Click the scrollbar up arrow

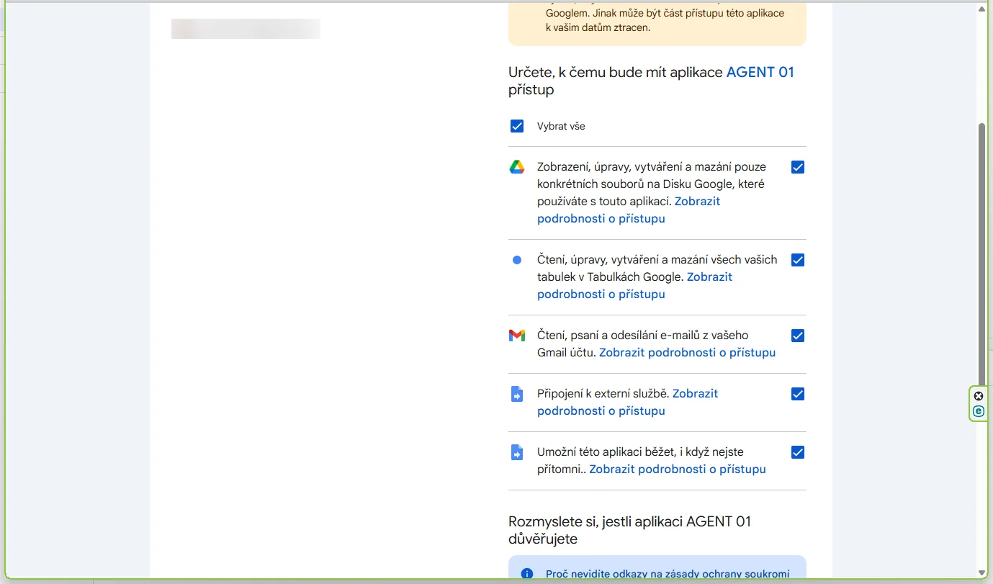click(x=981, y=9)
